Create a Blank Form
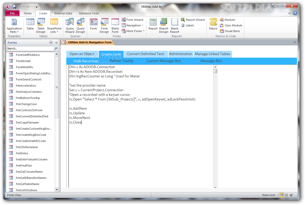Image resolution: width=305 pixels, height=205 pixels. click(115, 26)
